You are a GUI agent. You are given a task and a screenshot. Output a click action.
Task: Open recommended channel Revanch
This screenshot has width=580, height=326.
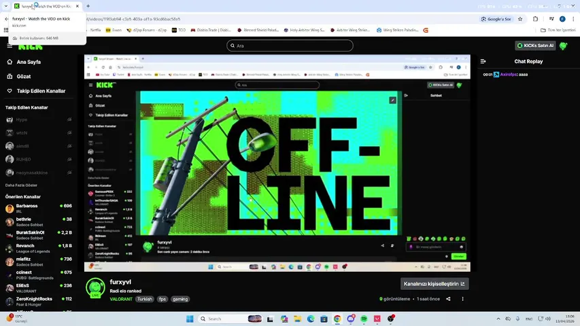click(x=39, y=249)
